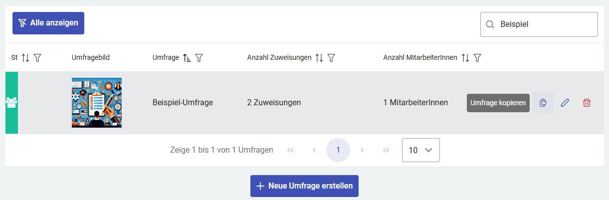Click Neue Umfrage erstellen button

(x=304, y=186)
